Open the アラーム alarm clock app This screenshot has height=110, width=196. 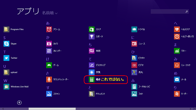tap(49, 30)
